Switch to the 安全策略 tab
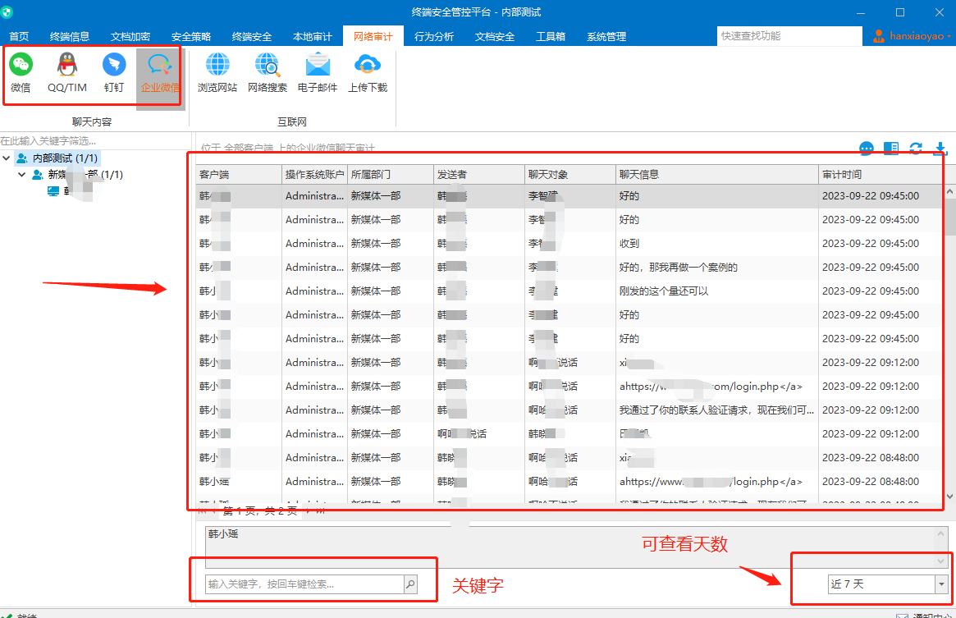The width and height of the screenshot is (956, 618). (191, 37)
